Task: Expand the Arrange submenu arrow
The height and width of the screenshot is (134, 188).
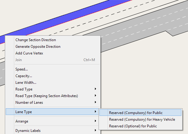Action: click(95, 121)
